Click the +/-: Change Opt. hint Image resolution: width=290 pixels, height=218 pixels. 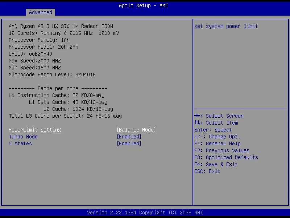[x=217, y=137]
